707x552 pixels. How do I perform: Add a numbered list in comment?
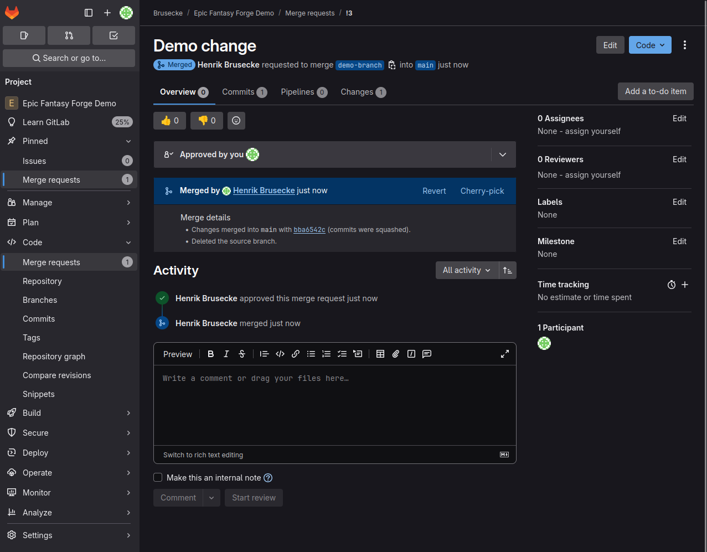[327, 354]
